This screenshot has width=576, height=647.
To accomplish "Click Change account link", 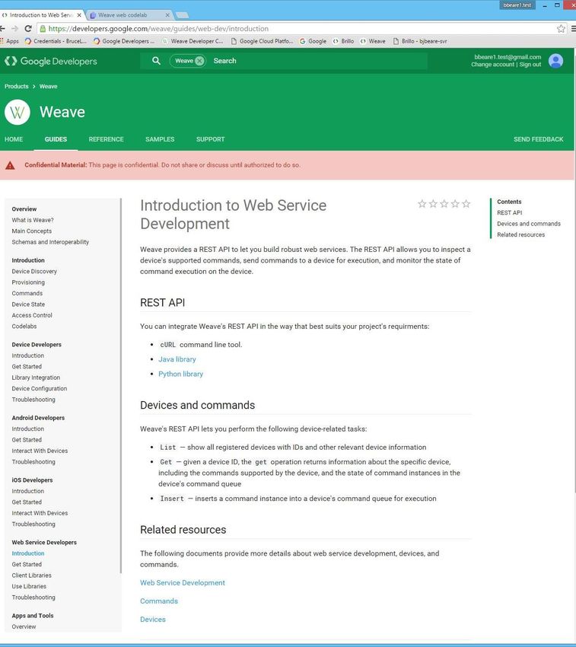I will 492,65.
